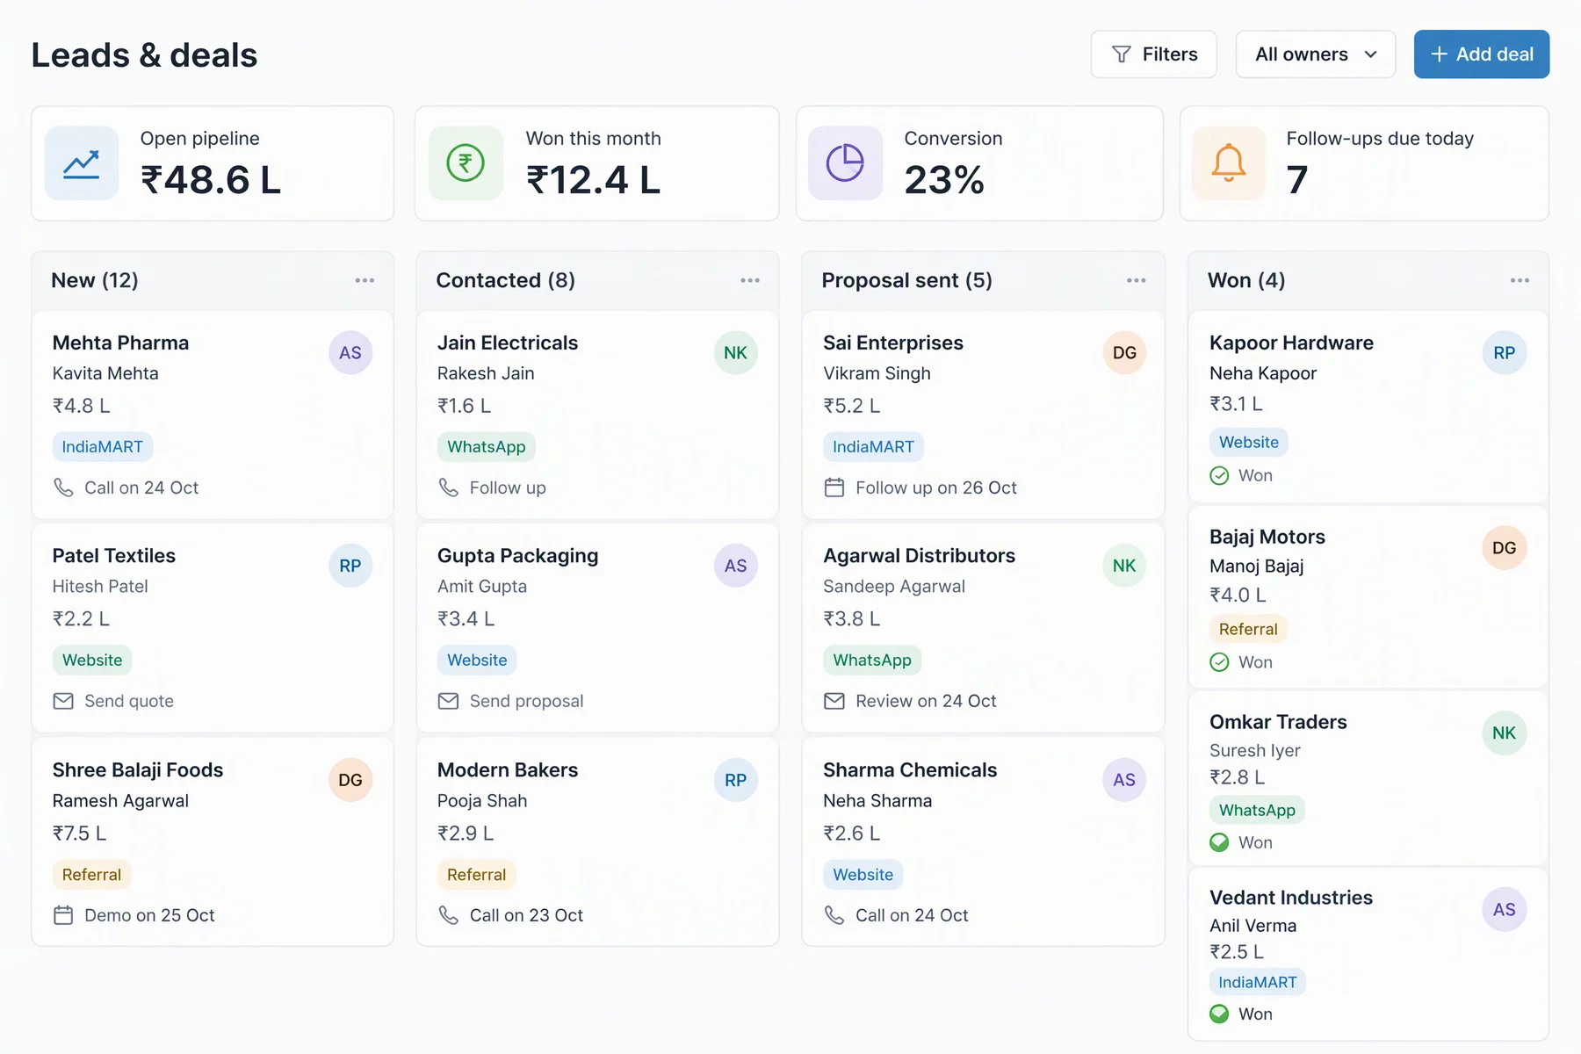Click calendar icon beside Follow up on 26 Oct
Screen dimensions: 1581x1054
click(x=834, y=487)
